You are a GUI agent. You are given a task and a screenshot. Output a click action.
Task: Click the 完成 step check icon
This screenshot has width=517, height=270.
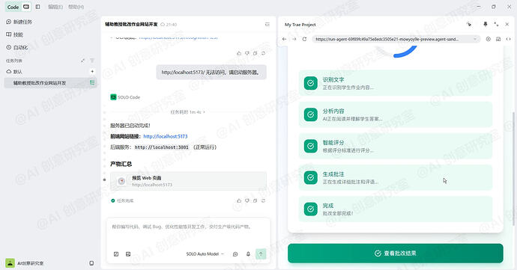tap(311, 209)
